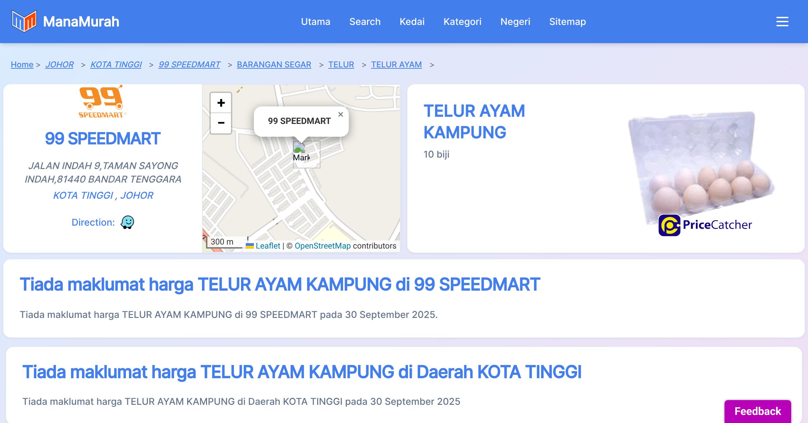Screen dimensions: 808x423
Task: Zoom in on the map
Action: click(221, 103)
